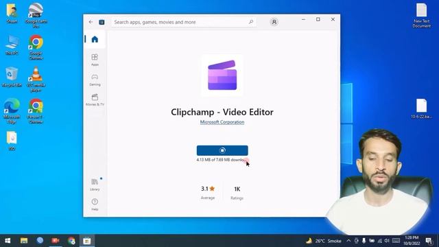Select the Shaan desktop folder
Viewport: 439px width, 247px height.
click(x=12, y=13)
